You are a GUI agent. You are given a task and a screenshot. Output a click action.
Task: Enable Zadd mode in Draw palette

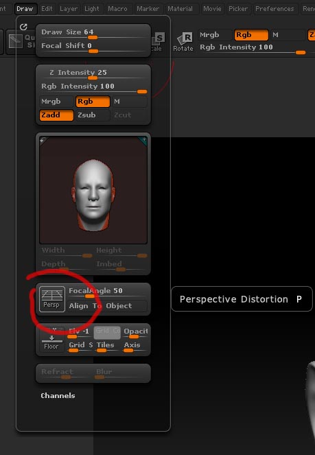pos(56,115)
